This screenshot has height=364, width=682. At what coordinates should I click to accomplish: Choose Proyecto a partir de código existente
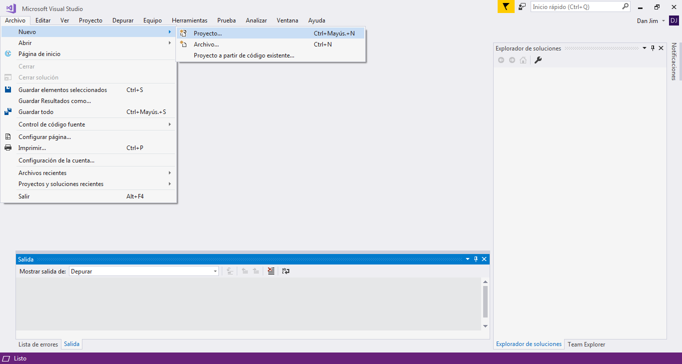pyautogui.click(x=244, y=55)
